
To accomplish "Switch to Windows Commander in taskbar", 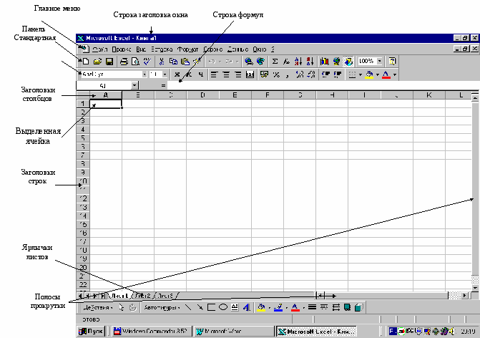I will click(152, 332).
